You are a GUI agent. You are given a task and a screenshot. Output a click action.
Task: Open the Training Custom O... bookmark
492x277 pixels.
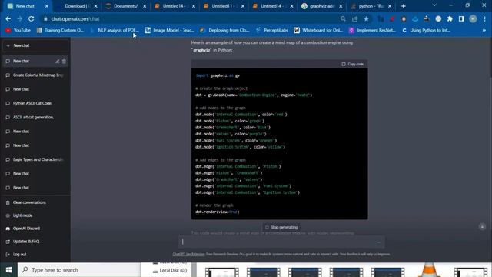coord(60,30)
